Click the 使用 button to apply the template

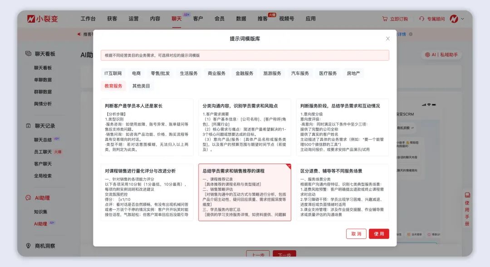379,233
